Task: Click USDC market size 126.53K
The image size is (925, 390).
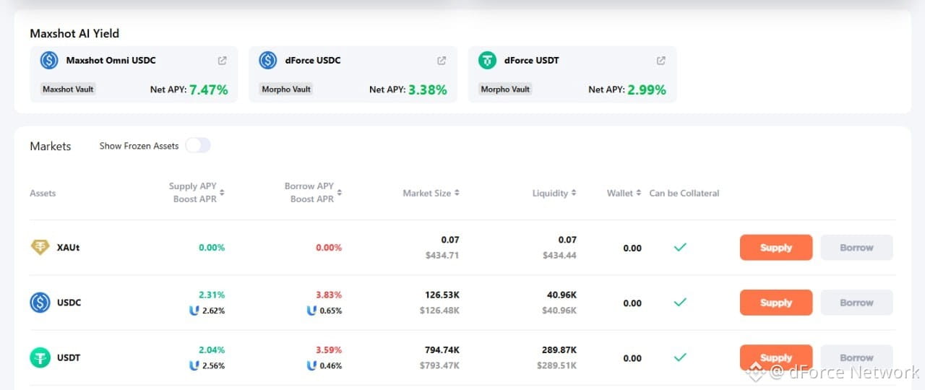Action: click(x=442, y=295)
